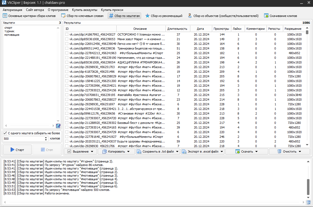This screenshot has width=313, height=207.
Task: Click the clips limit number field
Action: [x=23, y=139]
